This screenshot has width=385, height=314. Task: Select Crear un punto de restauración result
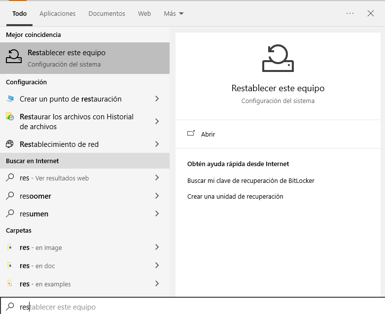(x=85, y=99)
